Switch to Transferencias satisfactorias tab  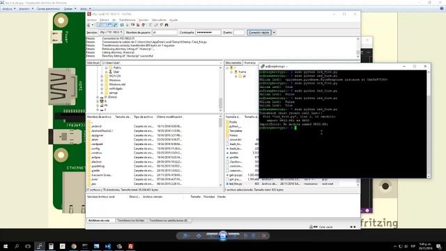pyautogui.click(x=169, y=220)
